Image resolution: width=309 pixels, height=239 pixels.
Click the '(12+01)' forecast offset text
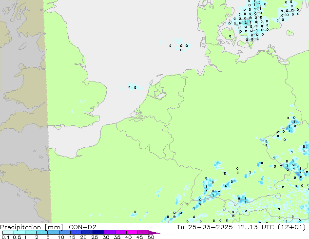[x=291, y=227]
